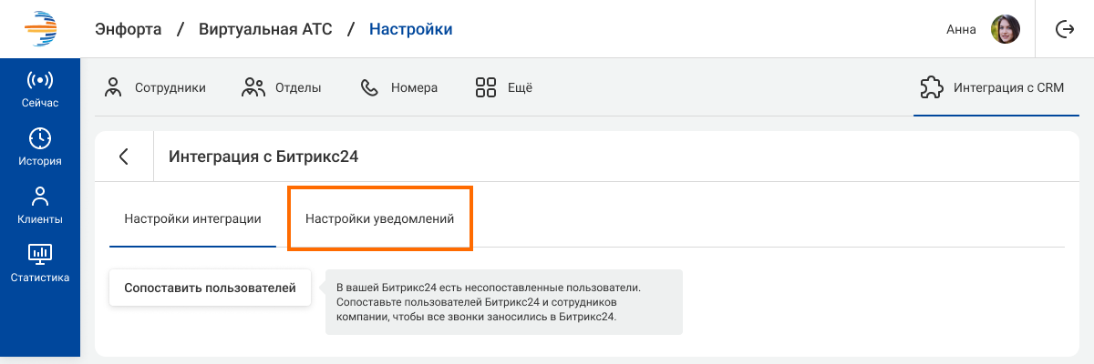This screenshot has height=364, width=1094.
Task: Select Интеграция с CRM section
Action: tap(996, 88)
